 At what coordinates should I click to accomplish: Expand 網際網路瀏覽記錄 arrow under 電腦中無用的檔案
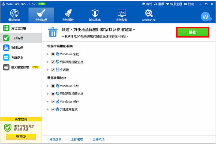click(48, 62)
